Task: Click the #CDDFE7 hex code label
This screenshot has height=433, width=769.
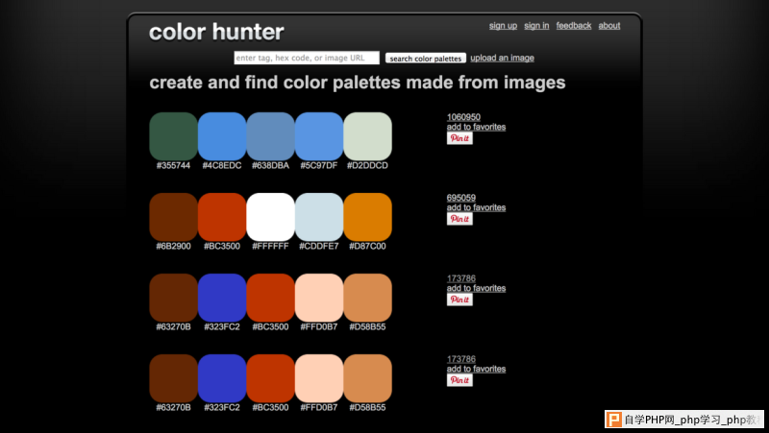Action: click(319, 247)
